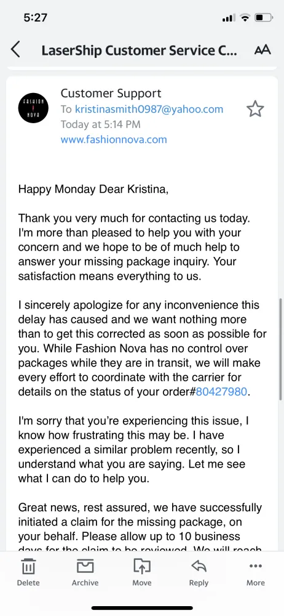Archive the message using box icon

(x=85, y=573)
